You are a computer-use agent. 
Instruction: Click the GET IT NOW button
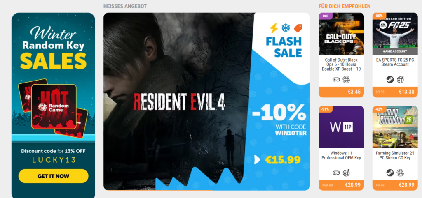53,176
